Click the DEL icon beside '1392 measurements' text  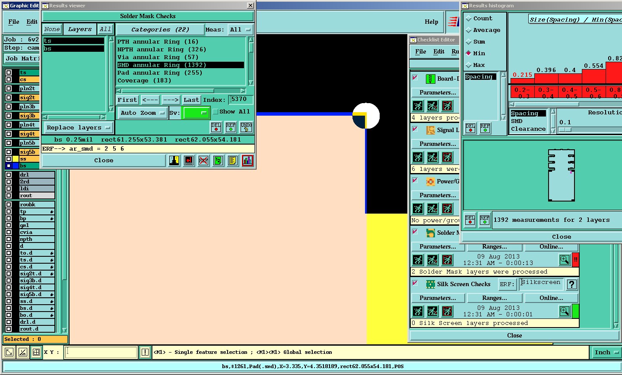coord(470,220)
